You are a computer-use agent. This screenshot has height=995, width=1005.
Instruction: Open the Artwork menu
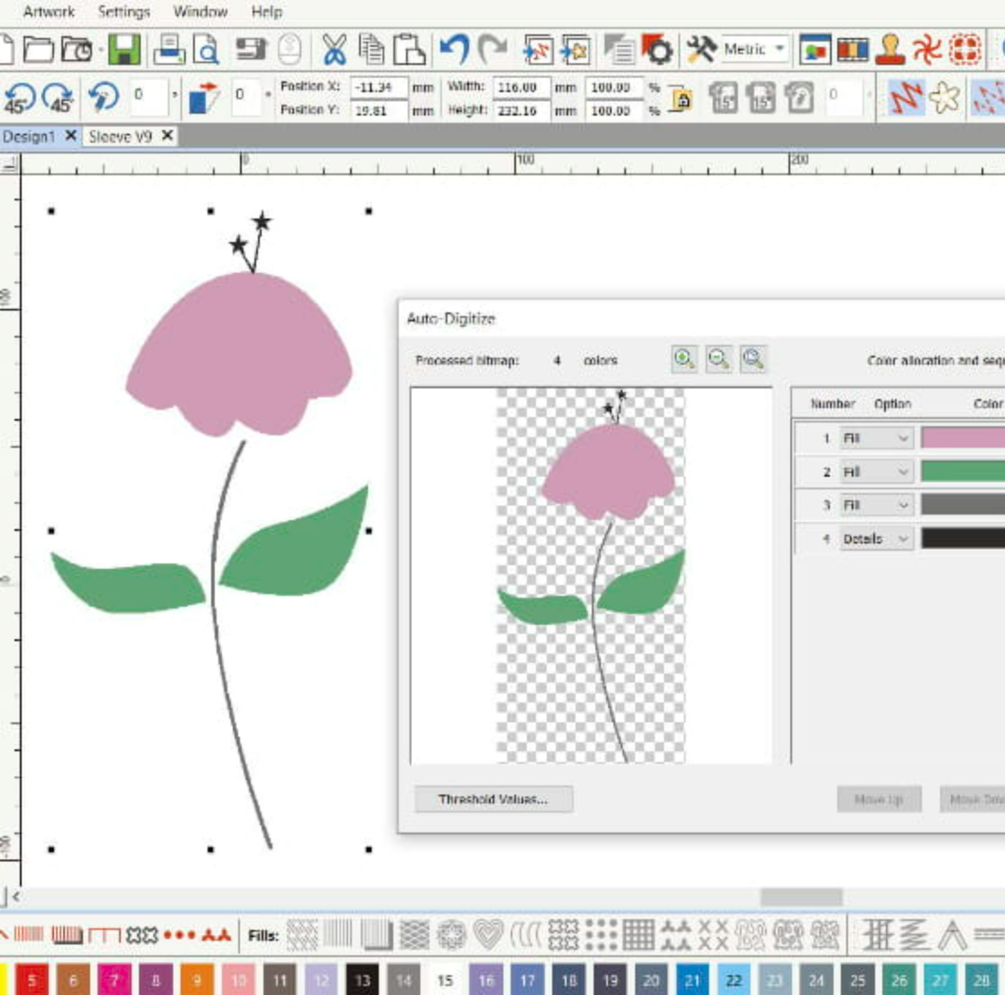[x=49, y=12]
